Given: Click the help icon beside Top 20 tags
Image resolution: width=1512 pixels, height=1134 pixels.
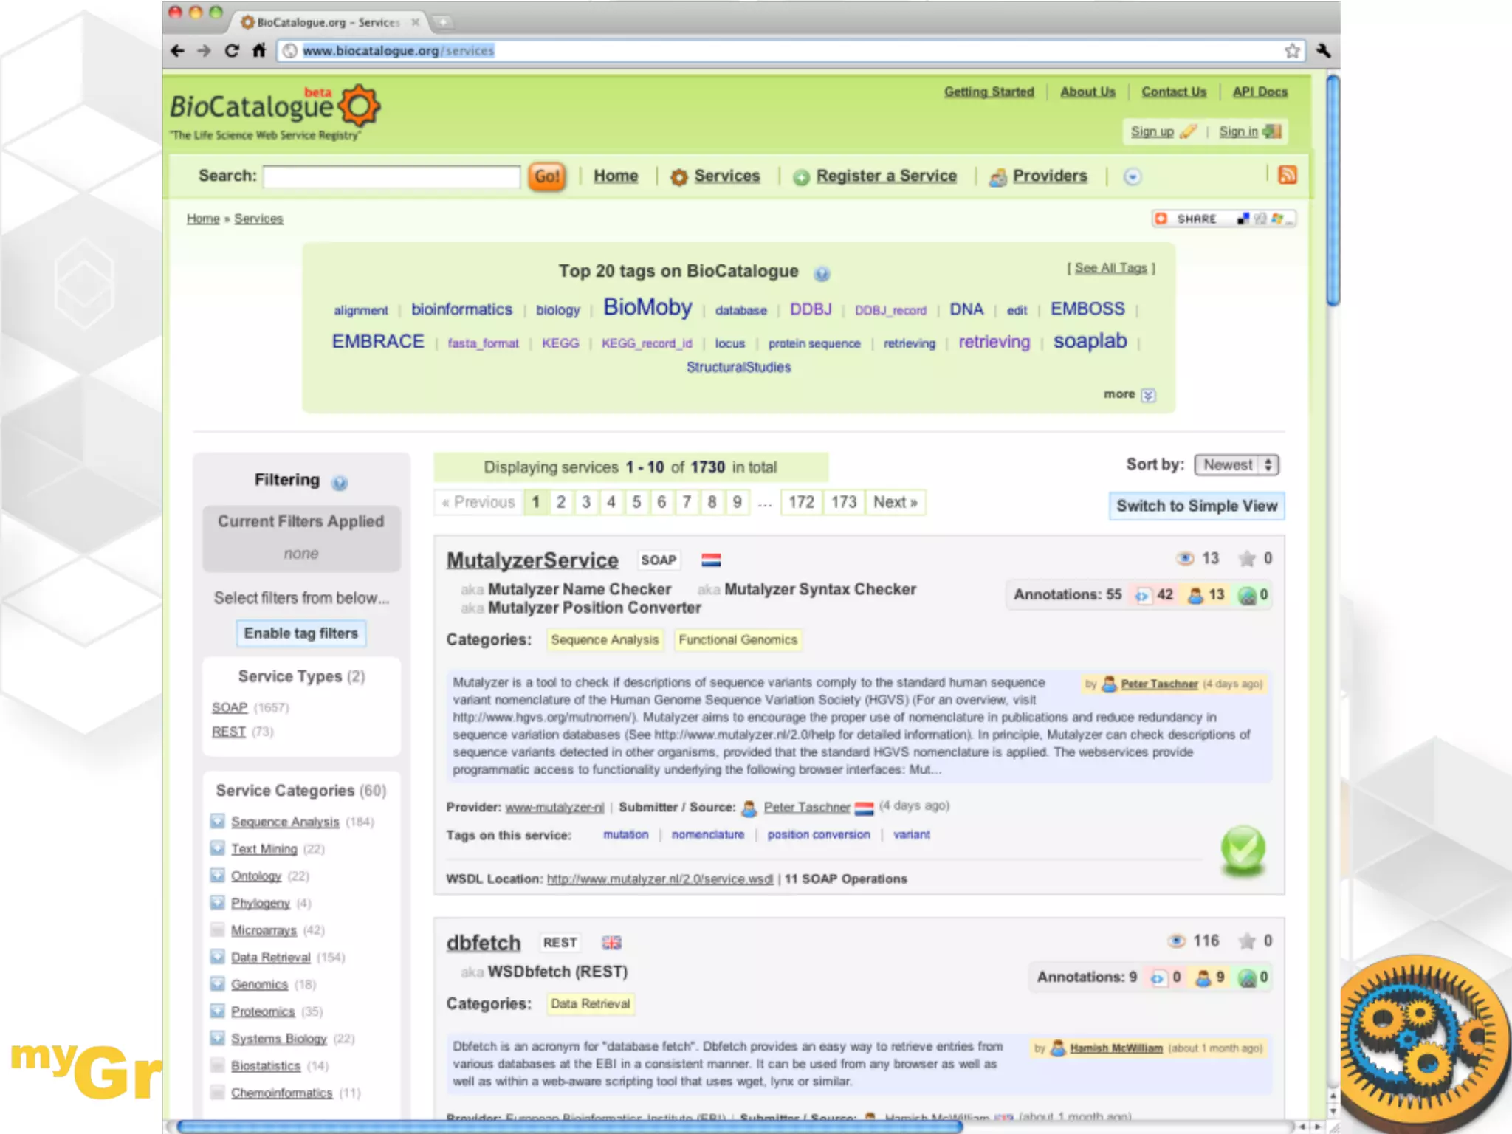Looking at the screenshot, I should pyautogui.click(x=822, y=274).
